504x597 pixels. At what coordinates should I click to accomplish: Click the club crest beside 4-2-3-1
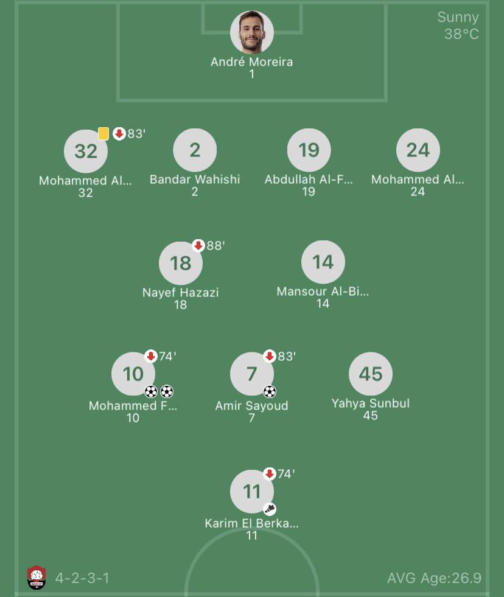[x=37, y=578]
